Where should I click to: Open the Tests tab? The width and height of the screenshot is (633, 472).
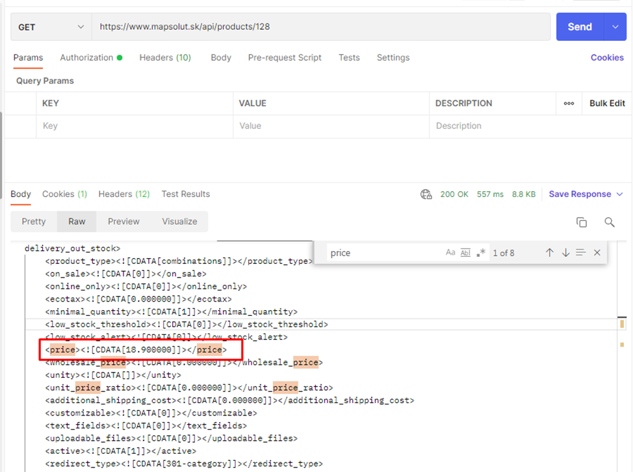[349, 58]
